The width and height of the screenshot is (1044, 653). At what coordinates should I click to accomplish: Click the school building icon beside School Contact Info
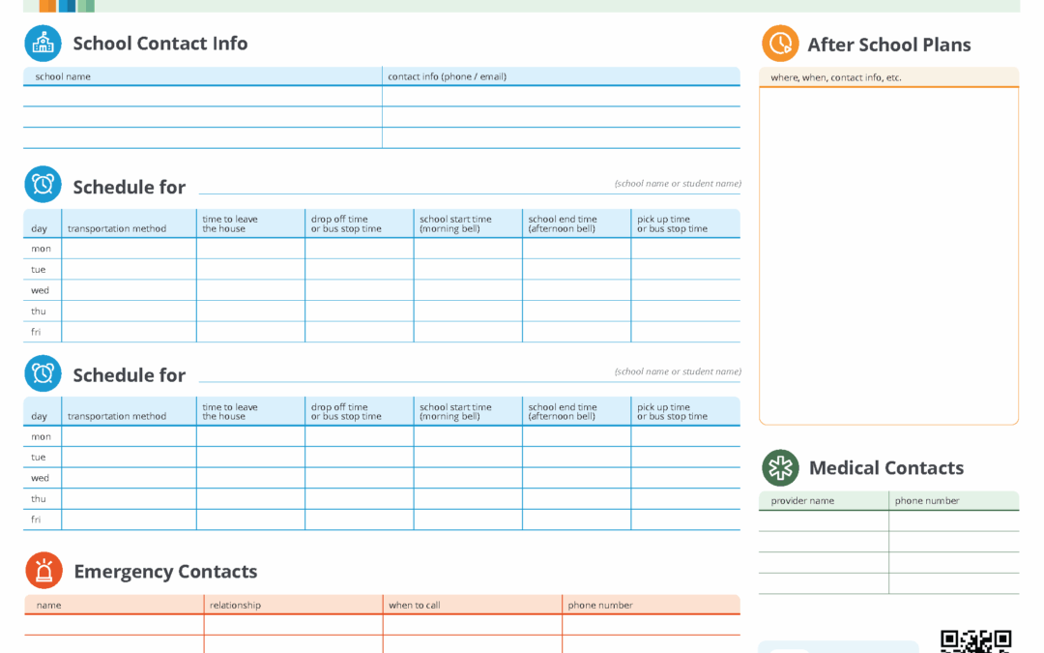[x=43, y=44]
